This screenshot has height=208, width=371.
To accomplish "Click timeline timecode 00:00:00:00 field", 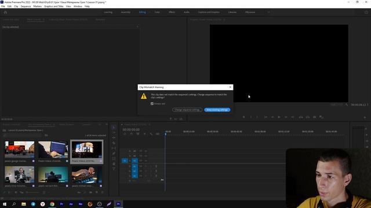I will coord(131,129).
